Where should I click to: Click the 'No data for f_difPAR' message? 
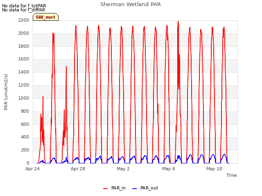pos(24,10)
